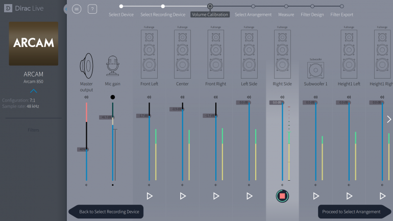This screenshot has height=221, width=393.
Task: Jump to the Filter Design step
Action: click(312, 7)
